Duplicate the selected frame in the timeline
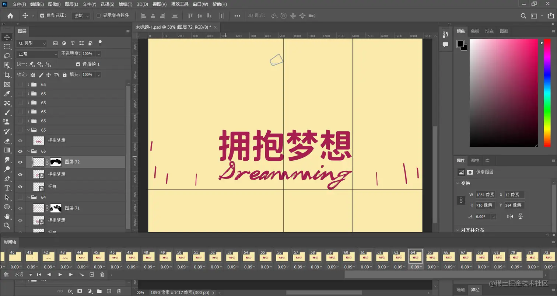Screen dimensions: 557x296 tap(92, 275)
